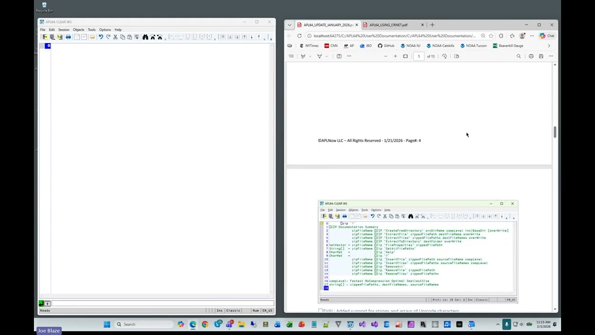
Task: Click the Undo arrow in APL64 toolbar
Action: pos(101,37)
